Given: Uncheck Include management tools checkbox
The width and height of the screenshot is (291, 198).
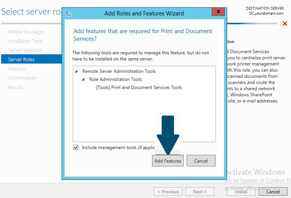Looking at the screenshot, I should click(x=75, y=148).
